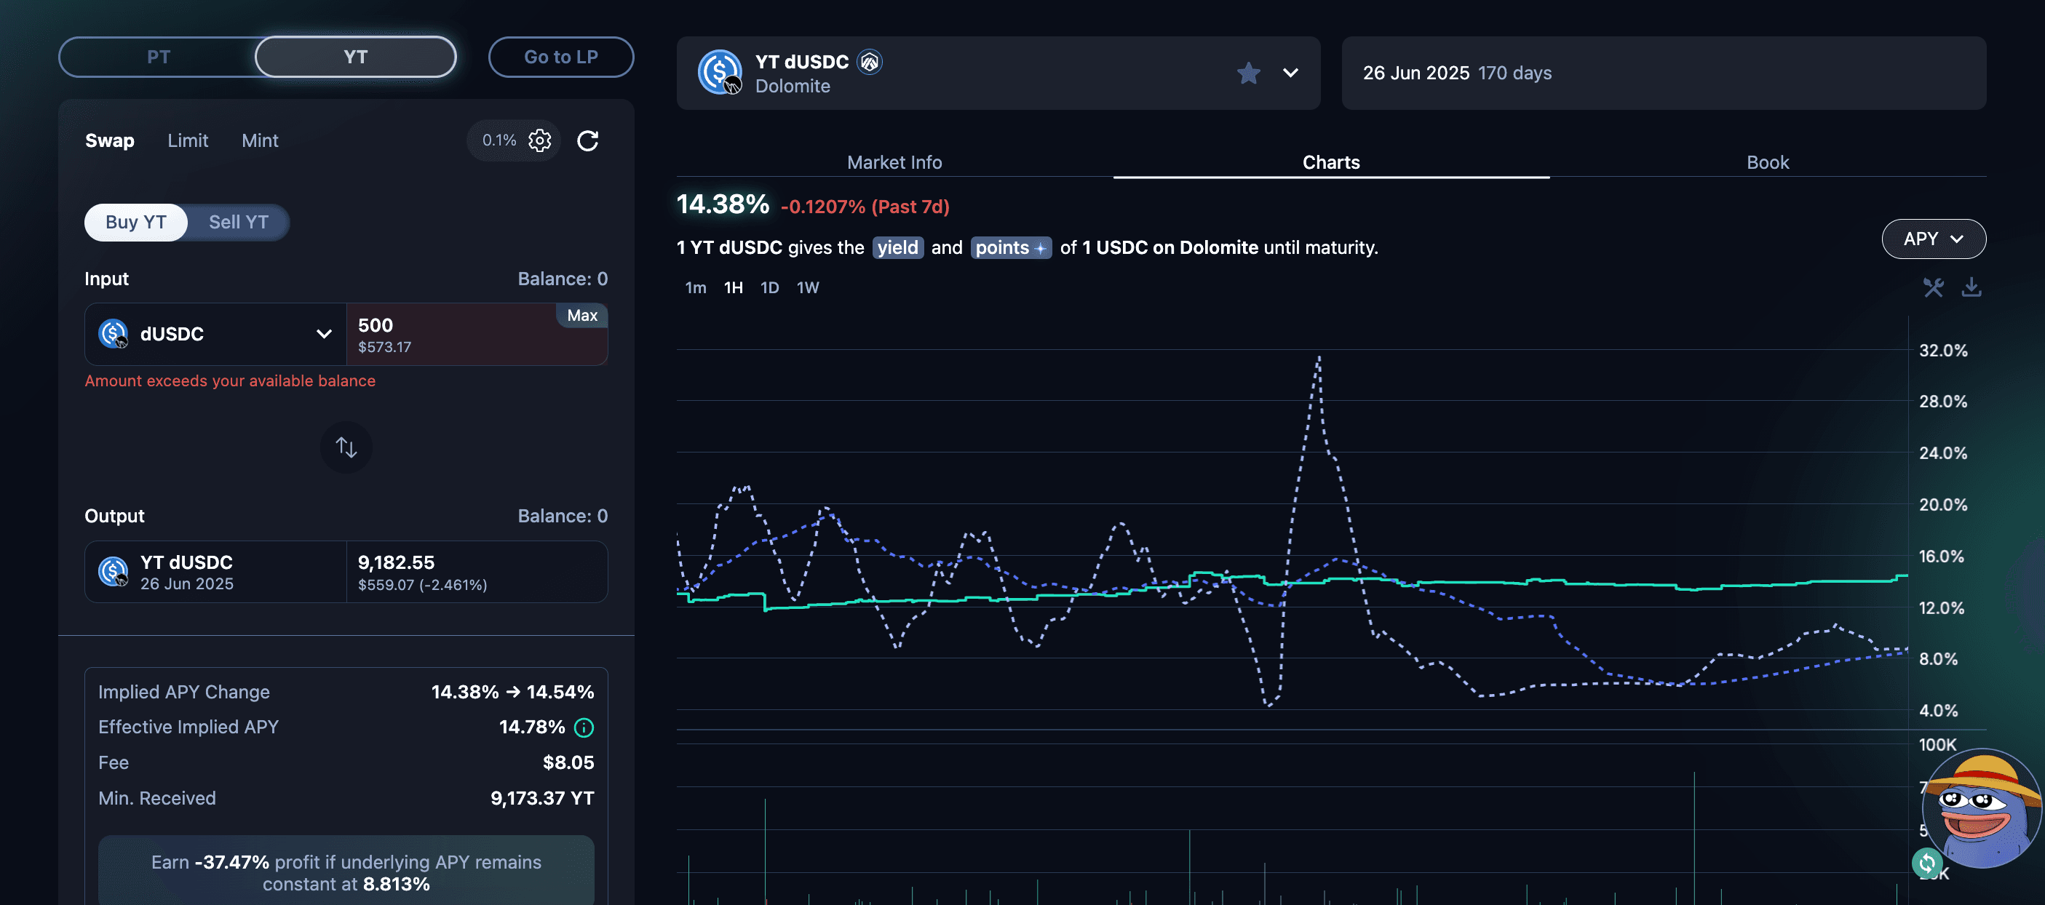Image resolution: width=2045 pixels, height=905 pixels.
Task: Select the Charts tab
Action: 1330,162
